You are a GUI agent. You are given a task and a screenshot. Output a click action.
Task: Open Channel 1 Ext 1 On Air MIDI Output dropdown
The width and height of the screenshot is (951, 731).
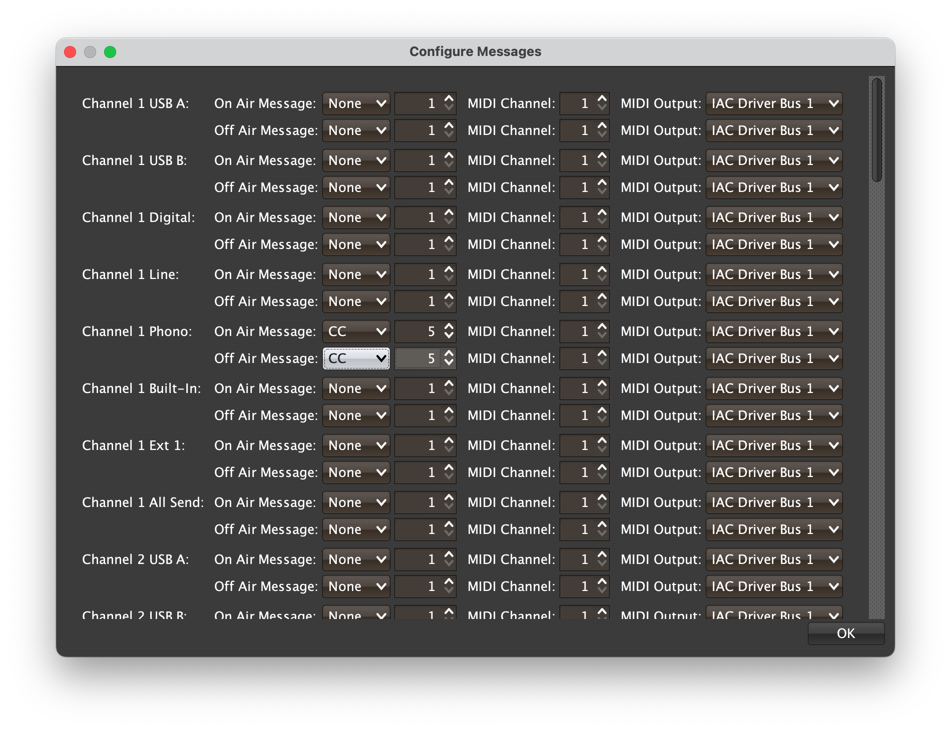(x=774, y=445)
